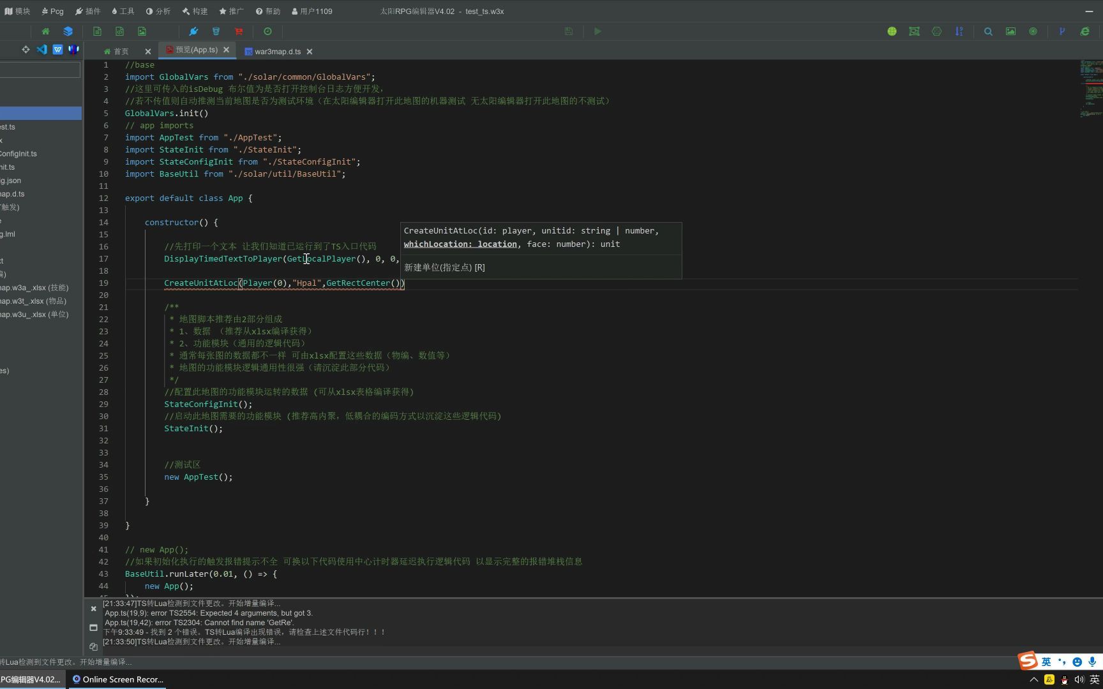1103x689 pixels.
Task: Open the 模块 menu
Action: coord(17,11)
